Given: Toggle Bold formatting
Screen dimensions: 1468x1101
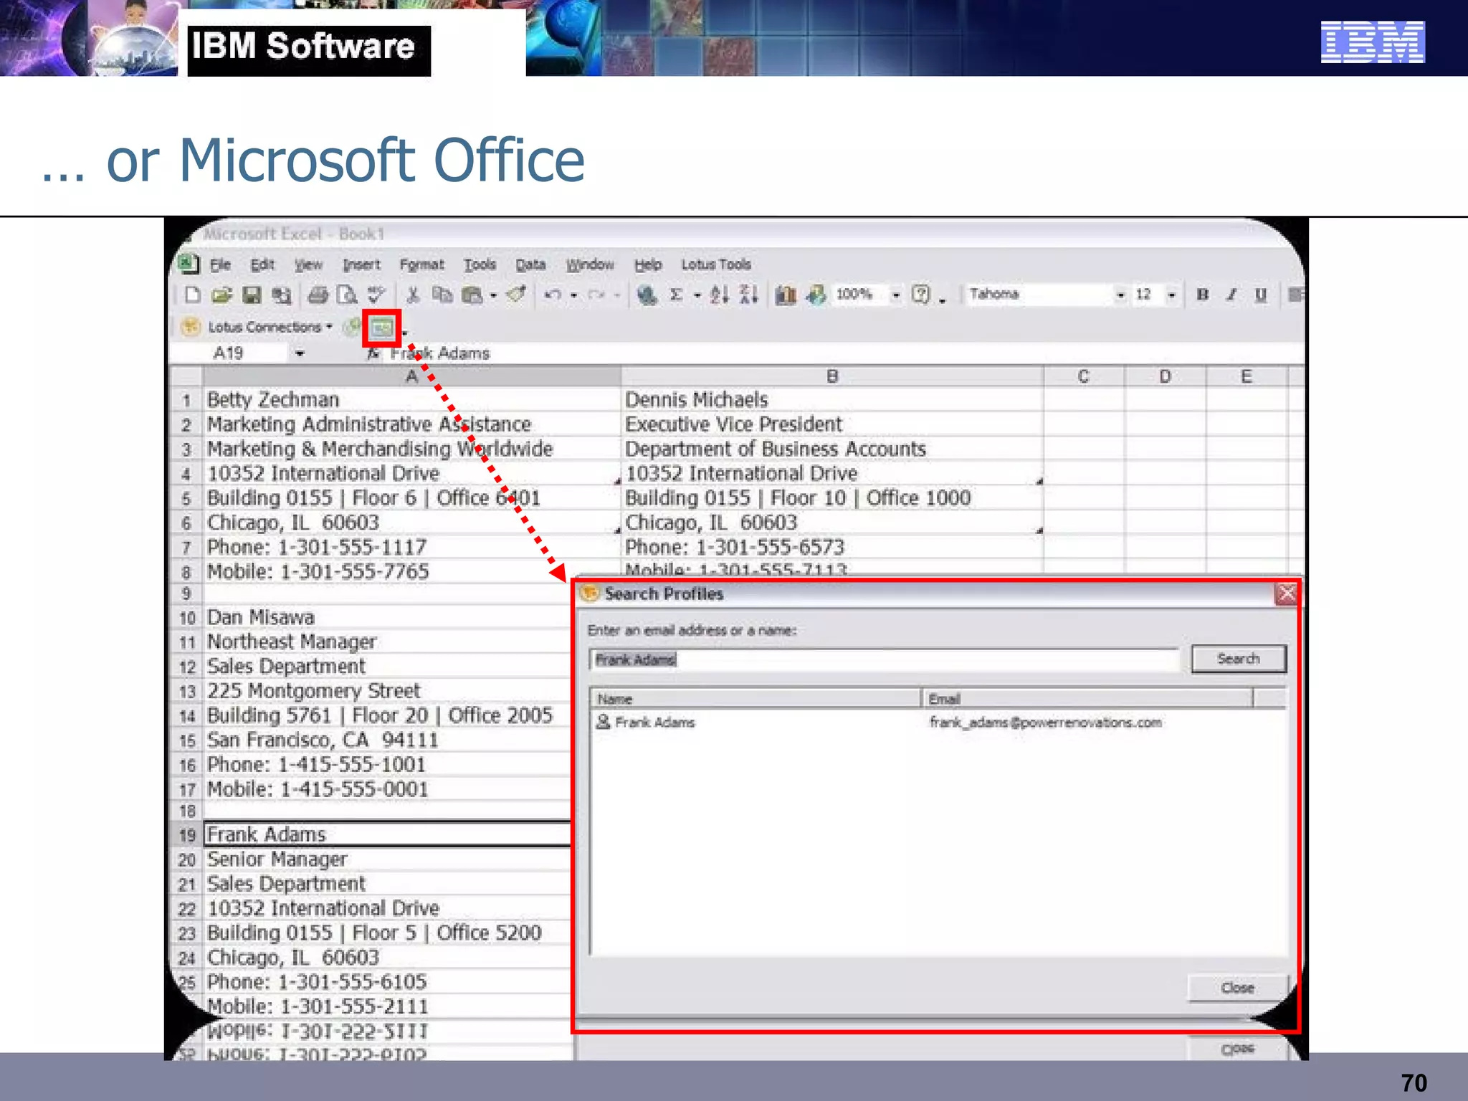Looking at the screenshot, I should tap(1203, 295).
